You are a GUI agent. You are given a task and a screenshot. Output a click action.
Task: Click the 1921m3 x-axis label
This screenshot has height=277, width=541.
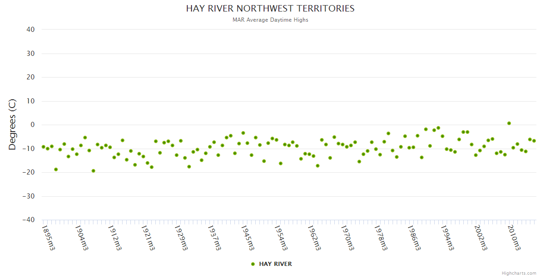pos(148,237)
